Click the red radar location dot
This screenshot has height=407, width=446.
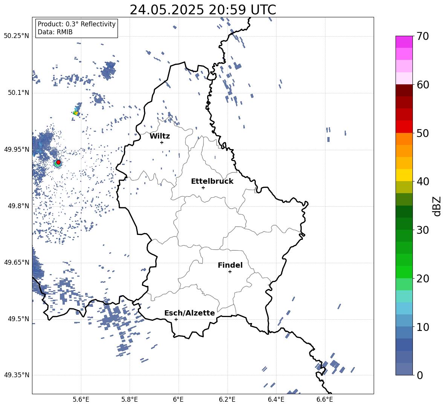point(58,162)
